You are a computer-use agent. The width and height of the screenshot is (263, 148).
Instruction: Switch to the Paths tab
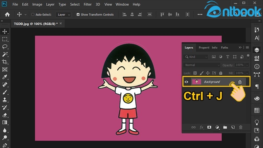pyautogui.click(x=225, y=48)
